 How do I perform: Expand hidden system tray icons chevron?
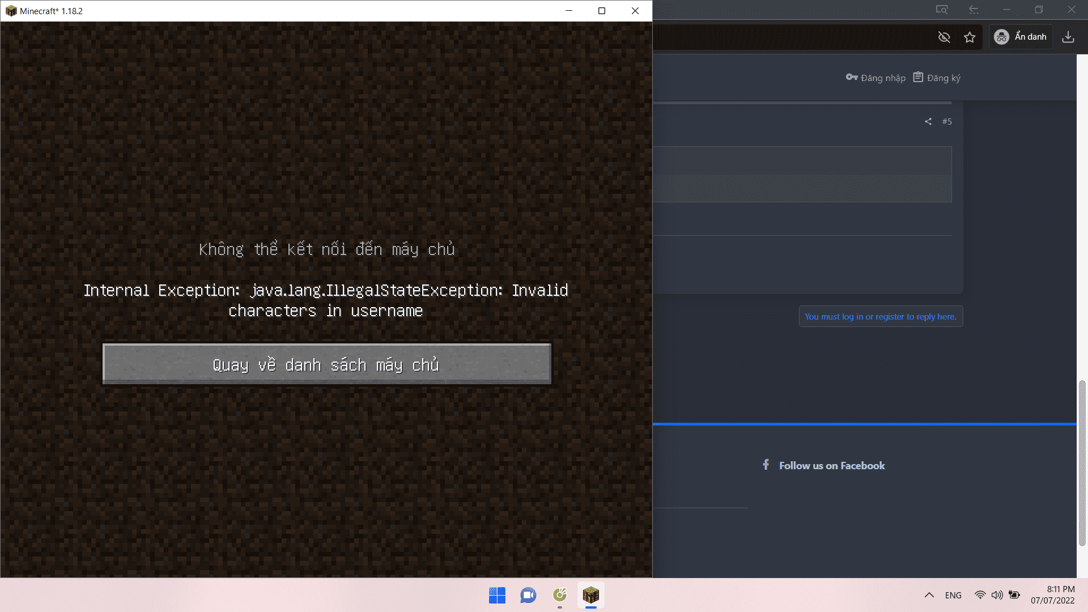(929, 595)
